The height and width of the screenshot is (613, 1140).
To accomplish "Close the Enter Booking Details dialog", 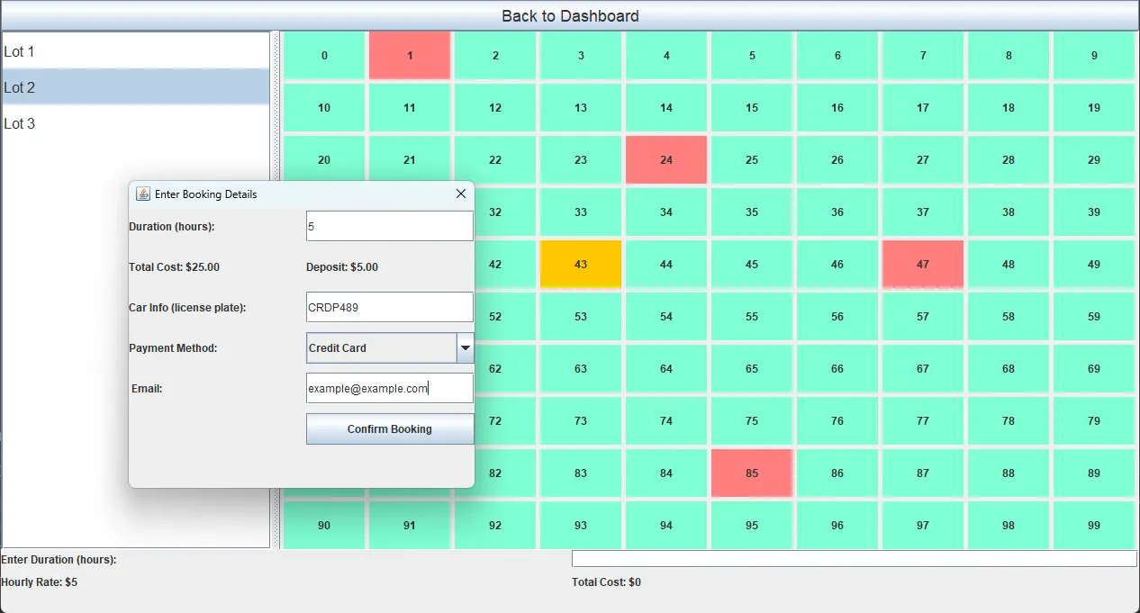I will pos(461,194).
